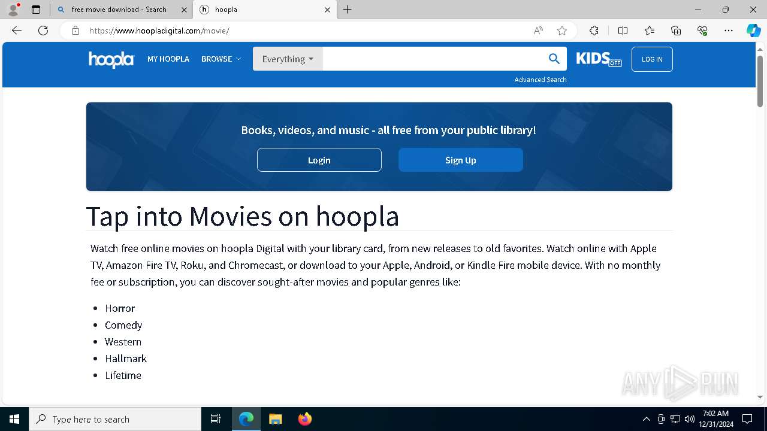The height and width of the screenshot is (431, 767).
Task: Open Read aloud feature
Action: pos(538,31)
